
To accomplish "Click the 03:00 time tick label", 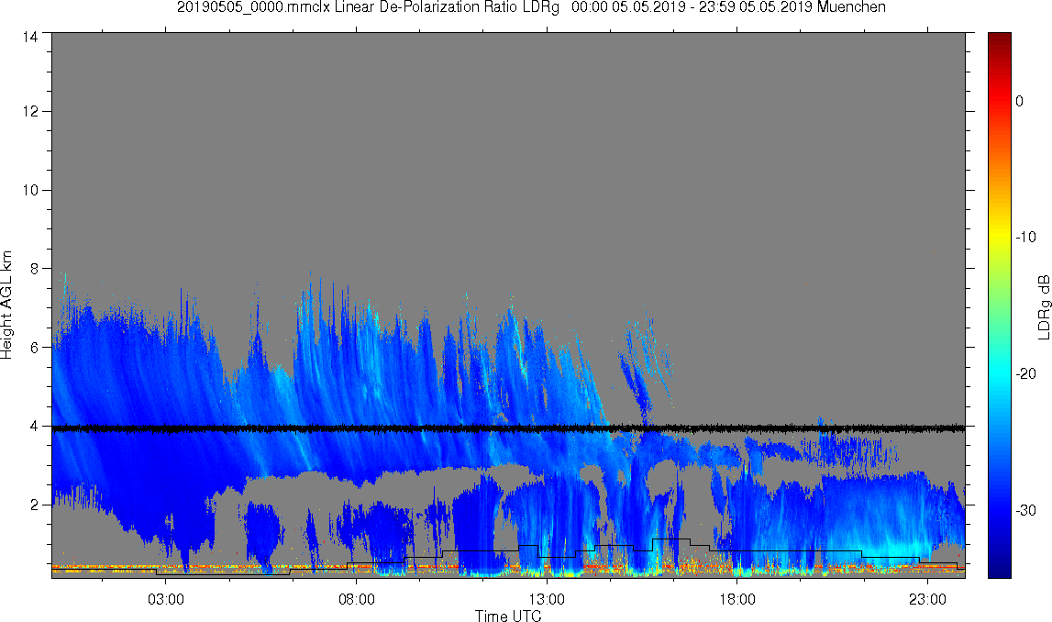I will 166,599.
